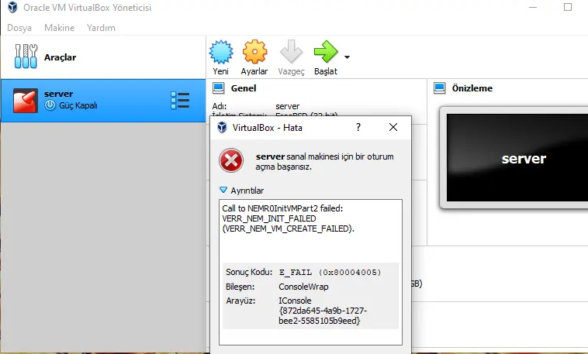Open the Dosya menu
Viewport: 588px width, 354px height.
[x=19, y=28]
